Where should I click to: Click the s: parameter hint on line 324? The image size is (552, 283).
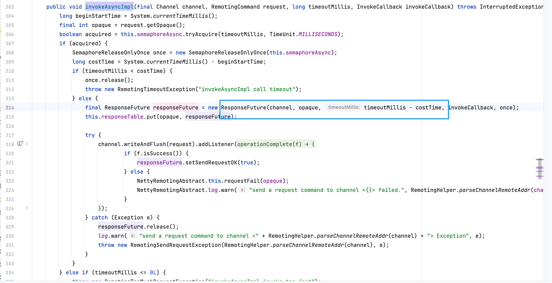pyautogui.click(x=243, y=190)
